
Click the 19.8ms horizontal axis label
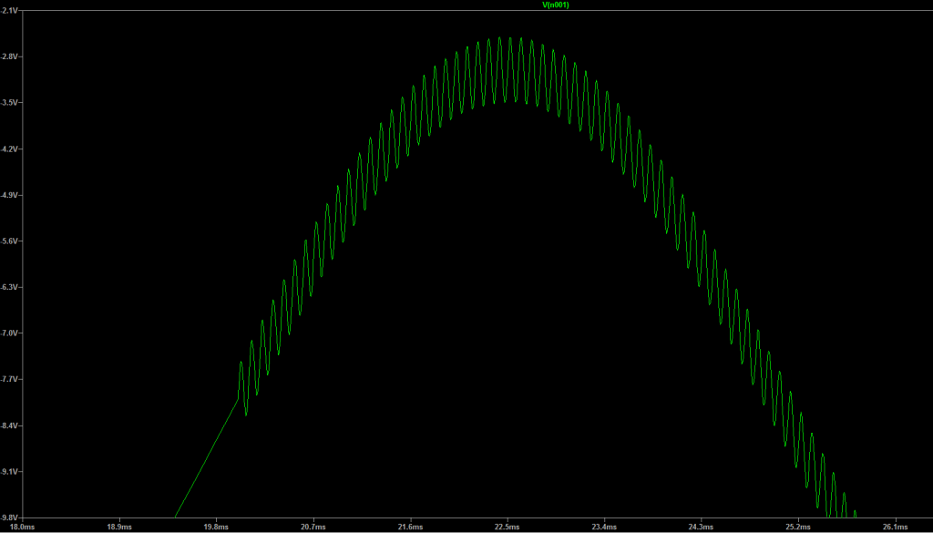(216, 526)
